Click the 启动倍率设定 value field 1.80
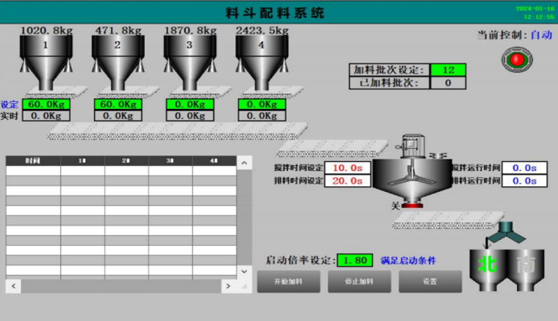Viewport: 558px width, 321px height. [x=354, y=260]
